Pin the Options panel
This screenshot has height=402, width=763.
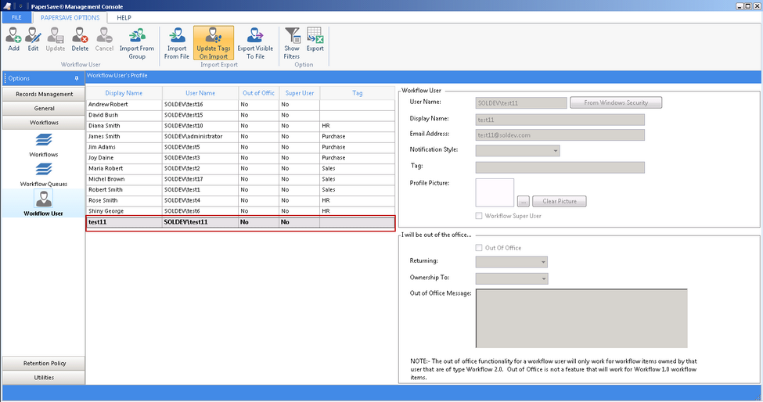[x=77, y=78]
